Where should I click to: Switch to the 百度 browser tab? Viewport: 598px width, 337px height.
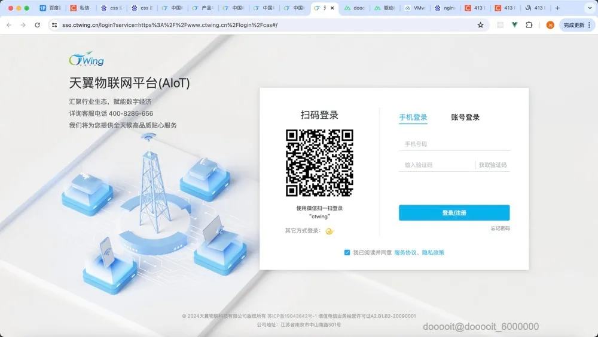(x=50, y=8)
